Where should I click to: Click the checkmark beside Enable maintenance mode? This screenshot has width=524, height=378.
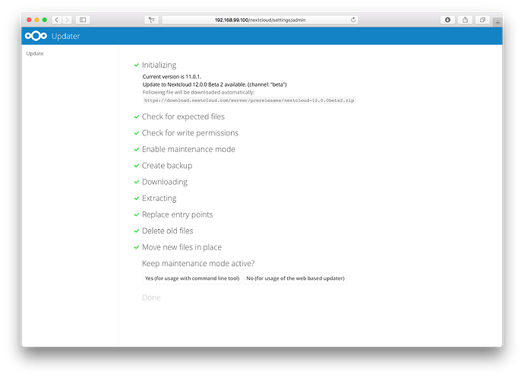137,149
